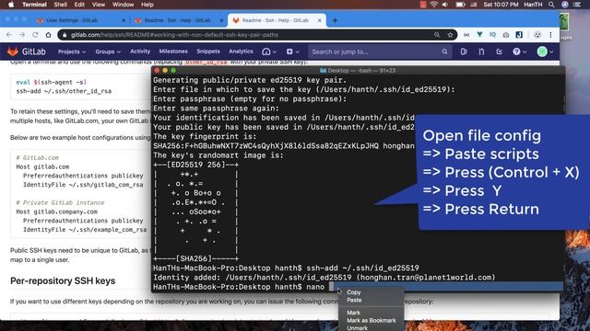Image resolution: width=590 pixels, height=331 pixels.
Task: Close the active Readme Ssh Help tab
Action: click(320, 20)
